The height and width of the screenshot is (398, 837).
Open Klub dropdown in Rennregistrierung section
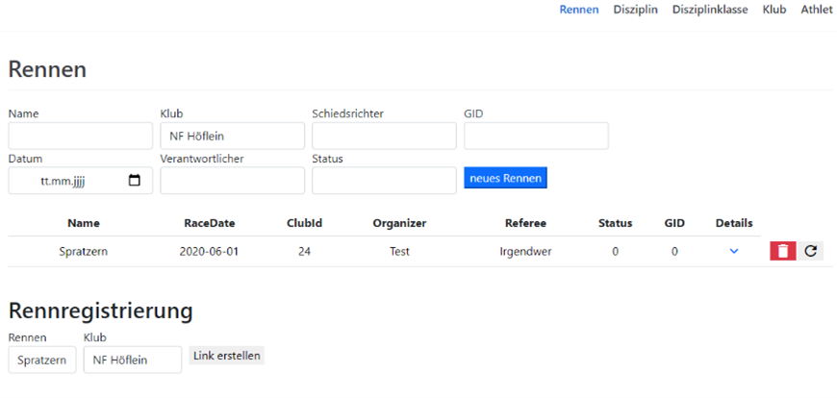[133, 361]
